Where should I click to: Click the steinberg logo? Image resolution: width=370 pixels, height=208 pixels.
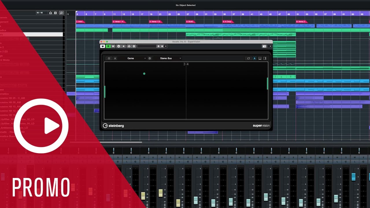click(113, 126)
